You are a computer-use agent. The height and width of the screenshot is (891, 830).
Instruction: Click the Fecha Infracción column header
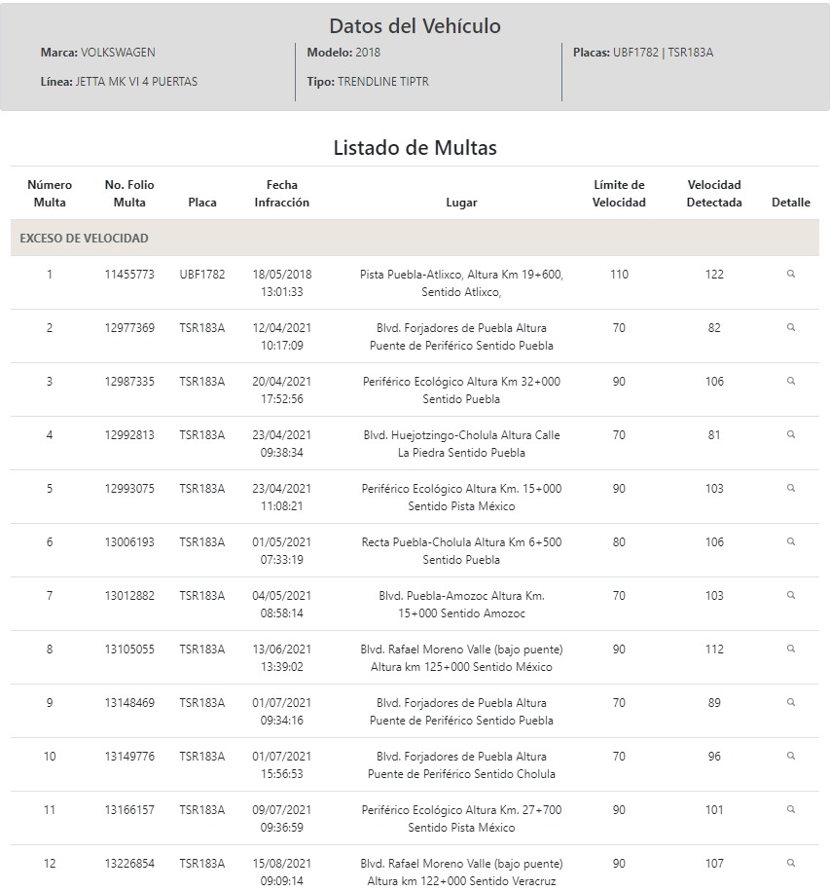click(x=281, y=193)
